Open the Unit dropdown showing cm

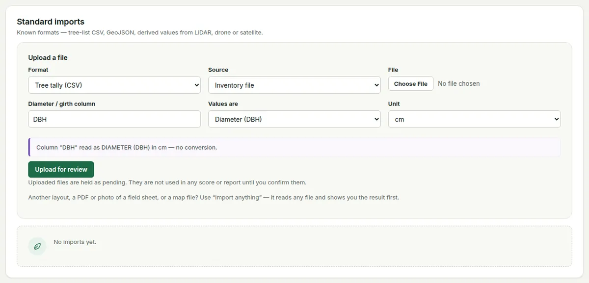coord(474,119)
